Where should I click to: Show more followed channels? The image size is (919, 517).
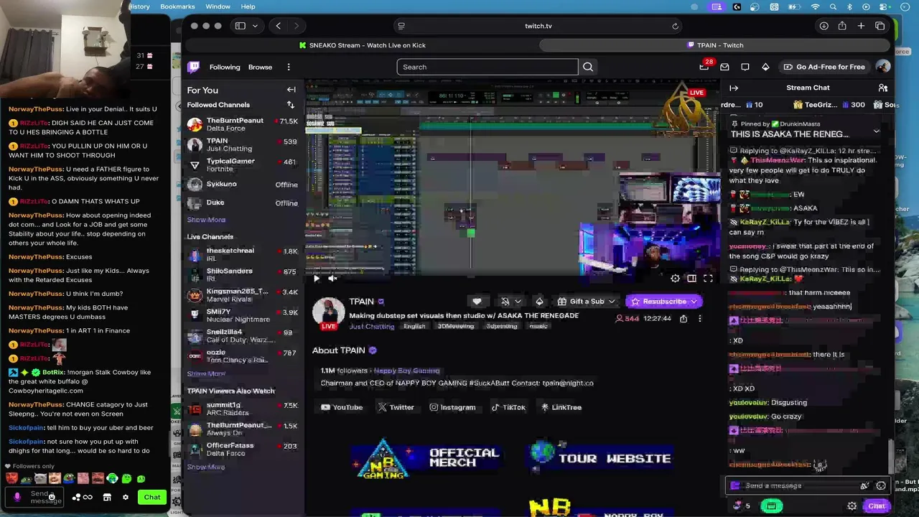pyautogui.click(x=206, y=220)
